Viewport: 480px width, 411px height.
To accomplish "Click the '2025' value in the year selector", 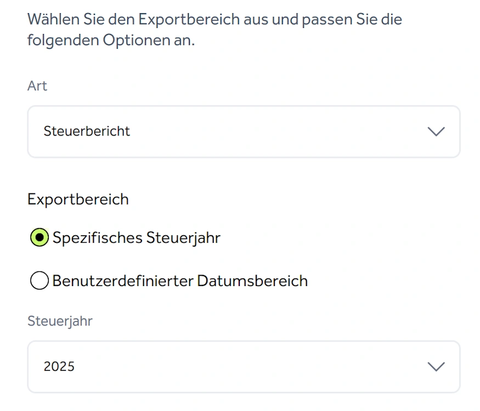I will [x=59, y=367].
